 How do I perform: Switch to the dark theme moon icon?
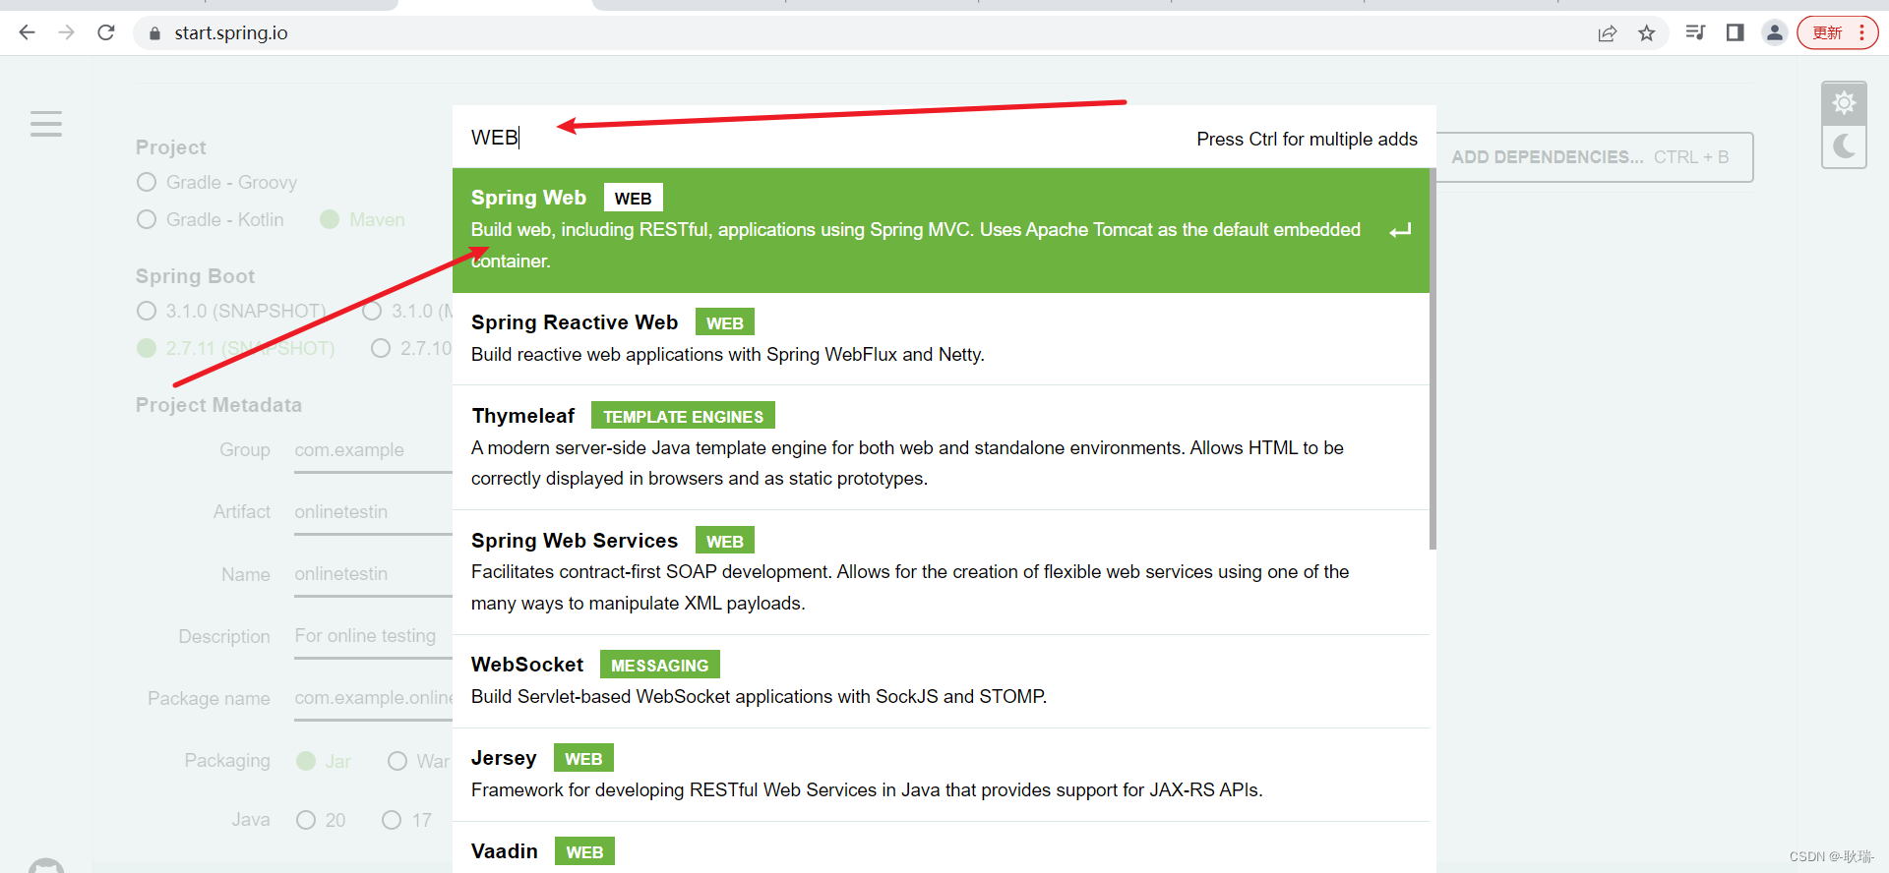coord(1845,146)
